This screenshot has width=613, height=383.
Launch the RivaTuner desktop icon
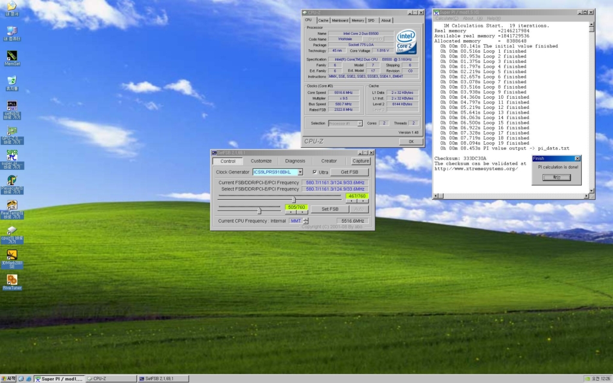coord(12,282)
